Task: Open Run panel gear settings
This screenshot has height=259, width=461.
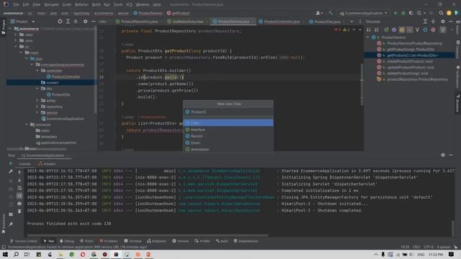Action: (443, 155)
